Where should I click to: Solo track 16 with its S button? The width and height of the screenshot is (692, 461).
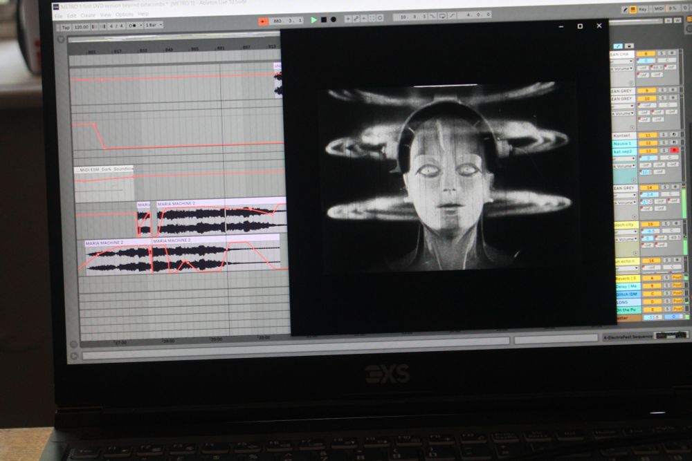(x=667, y=261)
